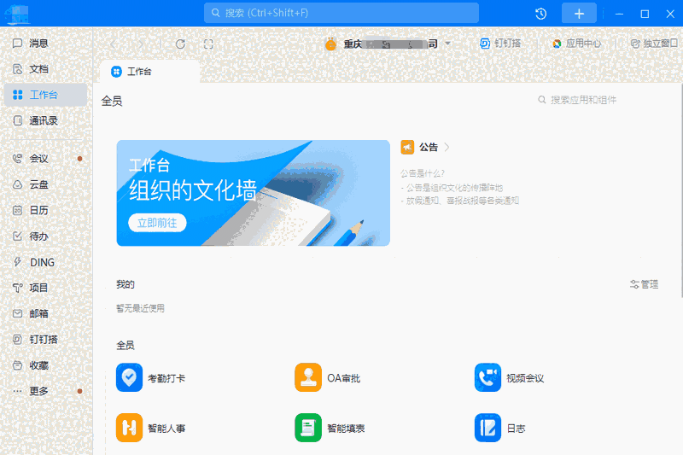Open the 文档 documents section
This screenshot has height=455, width=683.
coord(38,69)
